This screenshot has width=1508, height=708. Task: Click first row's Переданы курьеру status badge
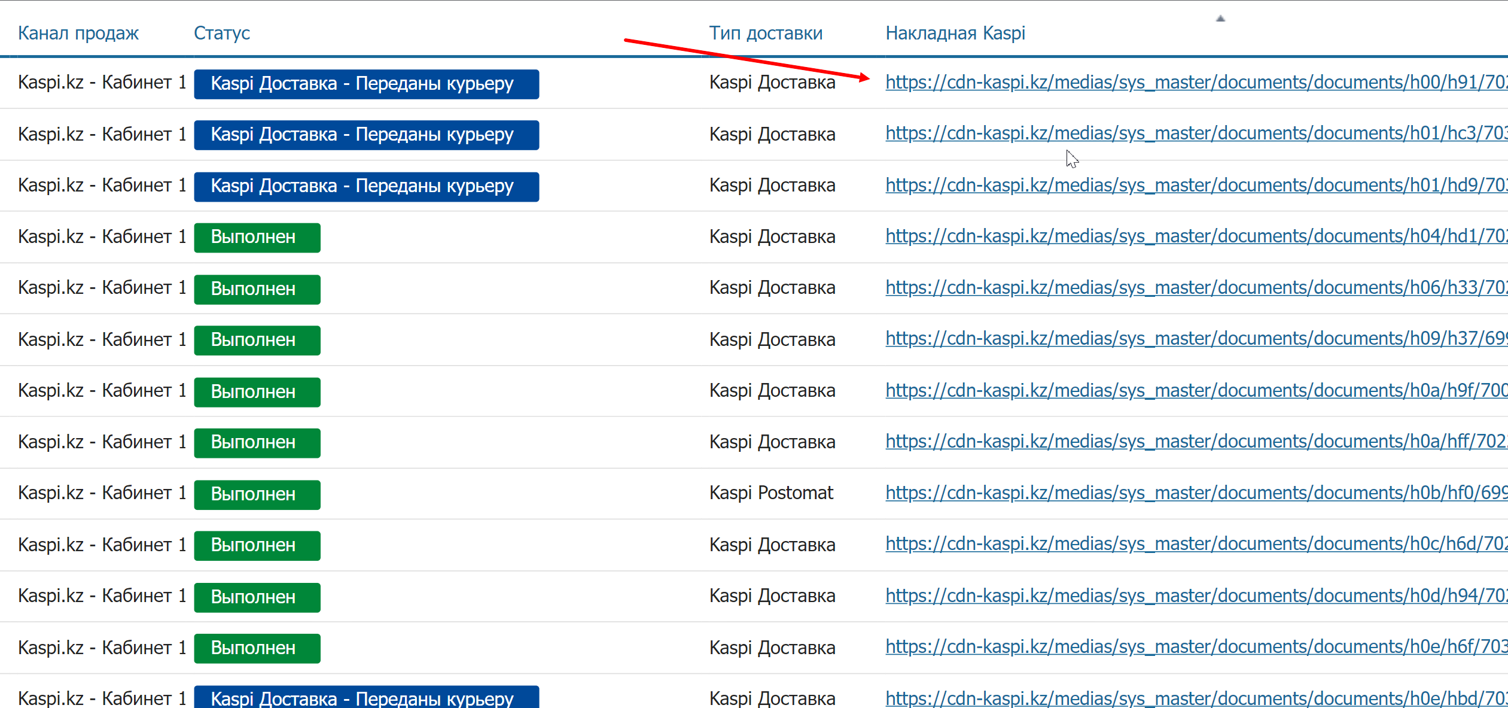tap(366, 84)
